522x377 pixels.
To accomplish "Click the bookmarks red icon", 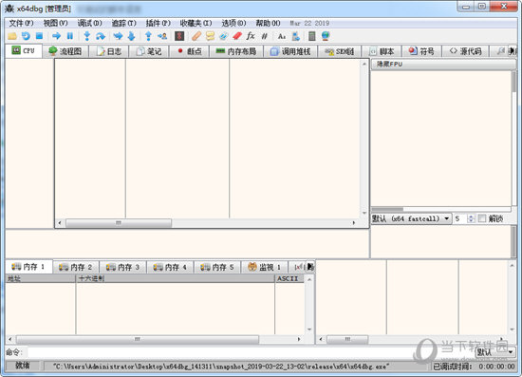I will coord(237,36).
